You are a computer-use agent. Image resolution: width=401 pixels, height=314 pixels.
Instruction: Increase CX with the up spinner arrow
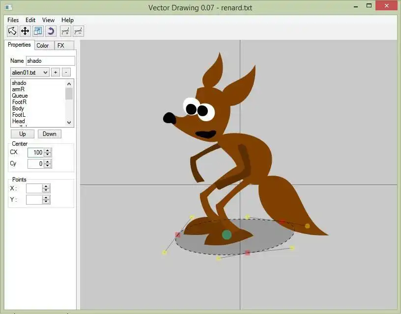point(47,150)
